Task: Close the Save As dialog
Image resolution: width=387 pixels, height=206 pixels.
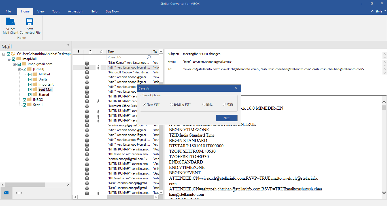Action: coord(236,88)
